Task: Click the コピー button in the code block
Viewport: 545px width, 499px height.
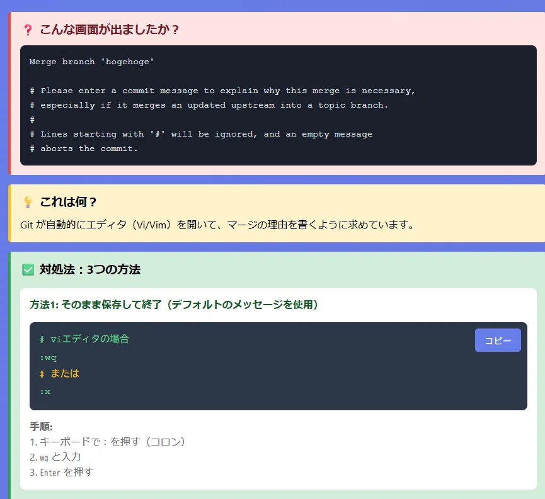Action: [x=498, y=340]
